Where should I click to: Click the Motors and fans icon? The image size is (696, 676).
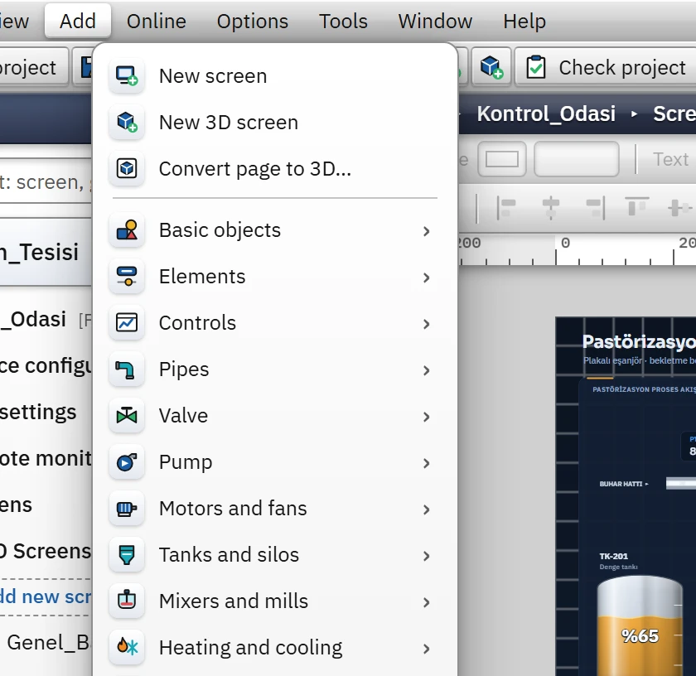[127, 508]
